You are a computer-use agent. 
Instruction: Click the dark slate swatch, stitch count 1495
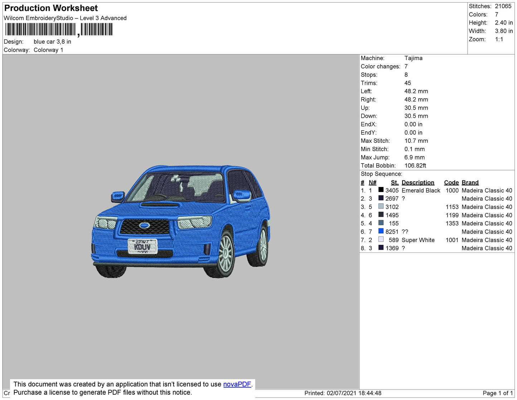[381, 215]
